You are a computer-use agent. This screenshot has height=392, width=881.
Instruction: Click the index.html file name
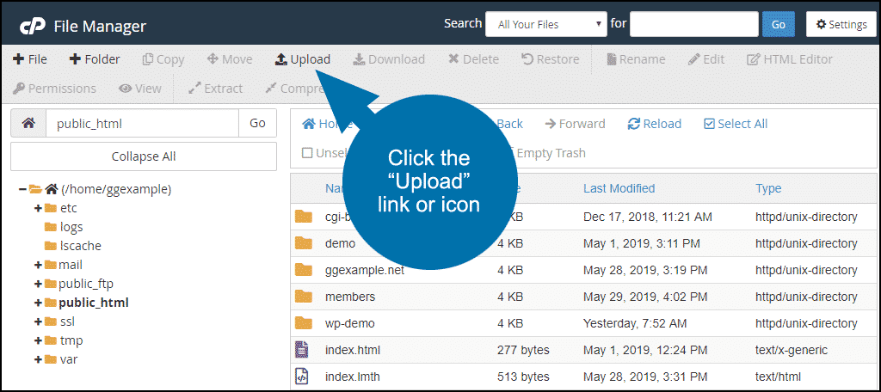352,350
